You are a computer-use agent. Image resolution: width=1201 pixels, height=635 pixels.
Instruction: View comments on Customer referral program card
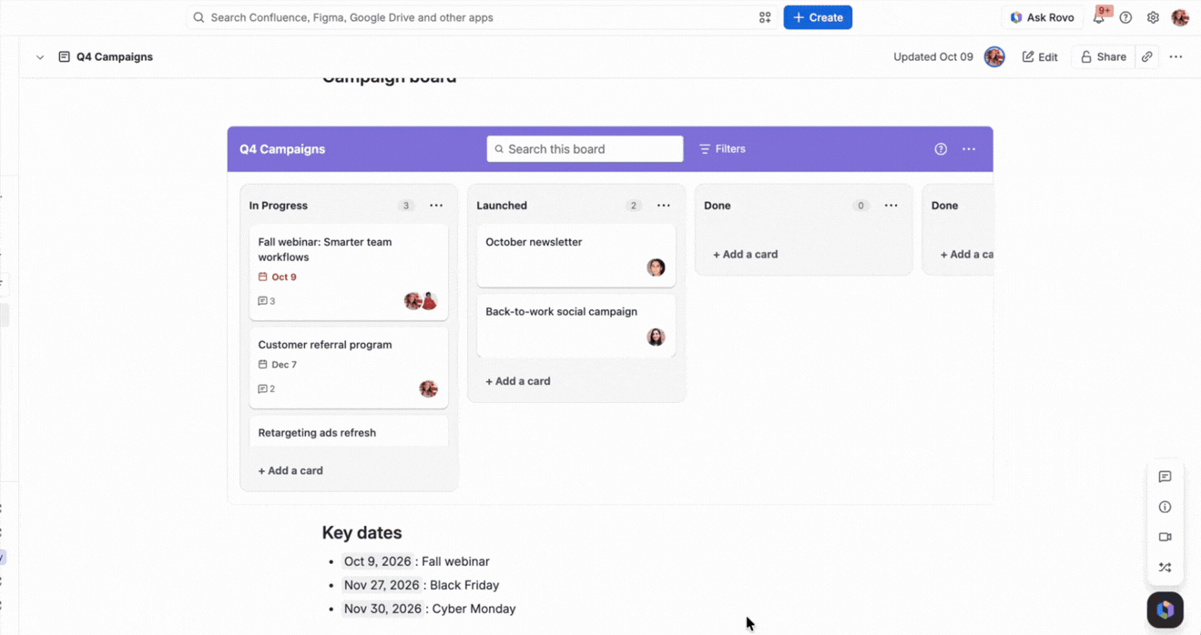[x=267, y=388]
